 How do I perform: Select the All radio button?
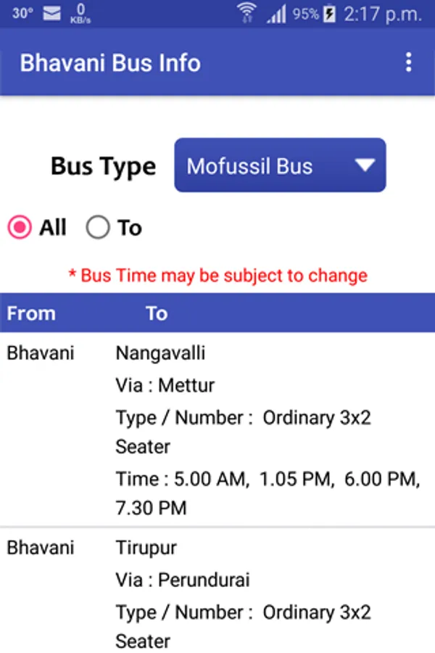pos(20,228)
